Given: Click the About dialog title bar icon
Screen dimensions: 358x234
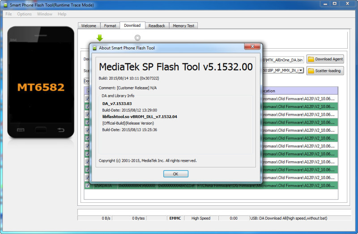Looking at the screenshot, I should 94,48.
